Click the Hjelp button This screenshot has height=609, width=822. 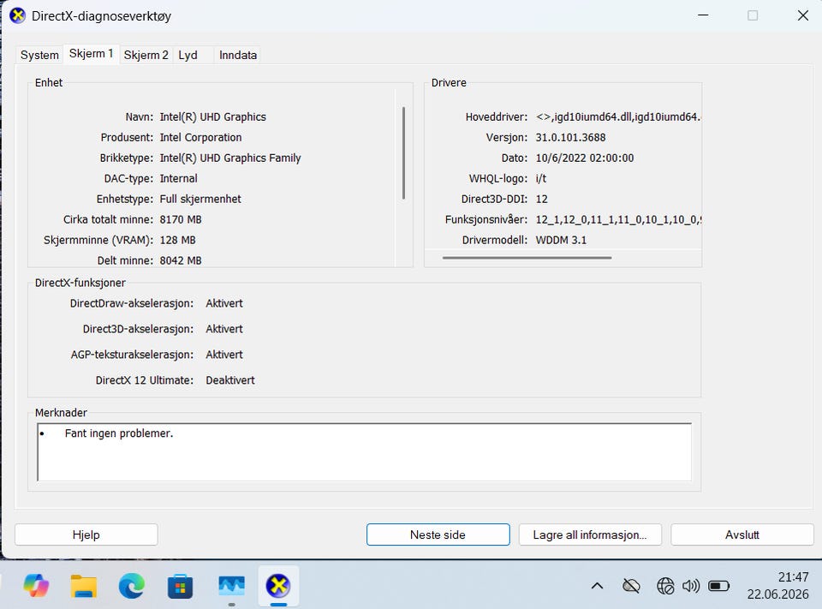click(x=86, y=534)
